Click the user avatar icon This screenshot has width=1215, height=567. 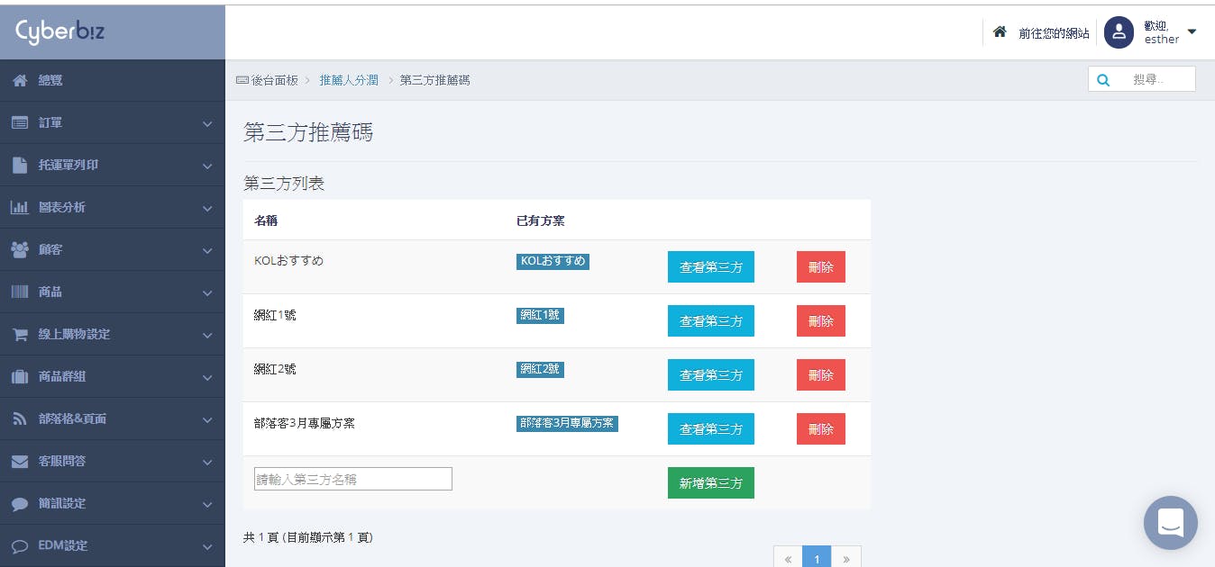point(1119,32)
